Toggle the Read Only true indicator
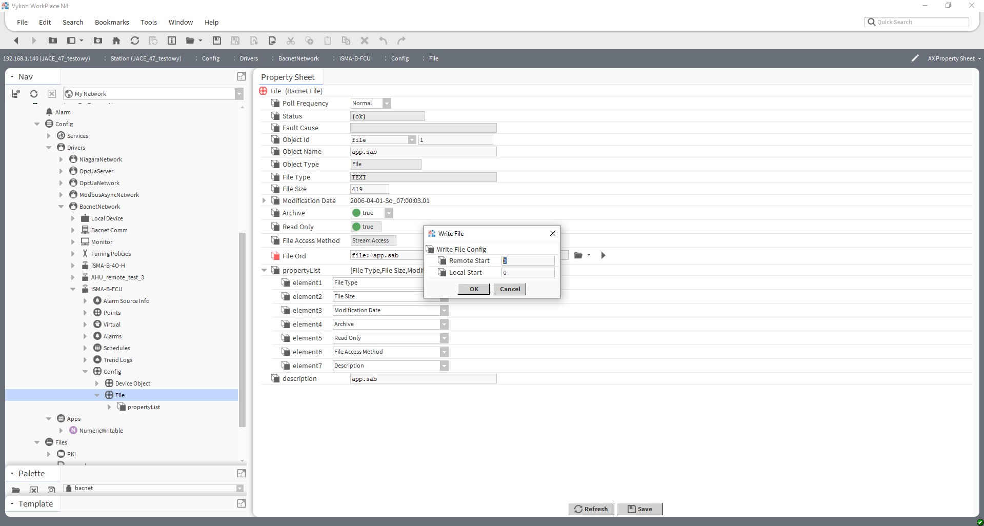This screenshot has width=984, height=526. 356,227
